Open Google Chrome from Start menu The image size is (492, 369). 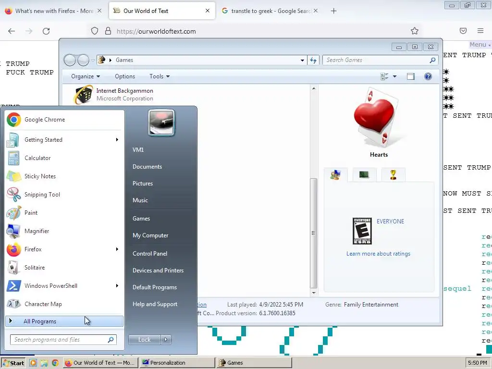pos(64,120)
